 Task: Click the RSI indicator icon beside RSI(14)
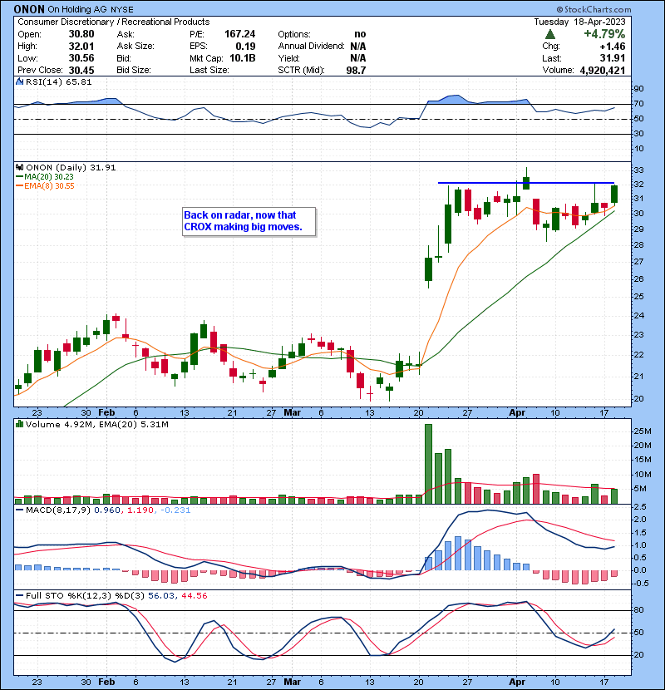(19, 81)
